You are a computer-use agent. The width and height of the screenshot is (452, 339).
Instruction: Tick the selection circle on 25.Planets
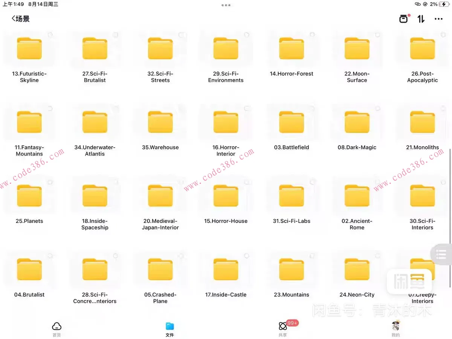(50, 182)
